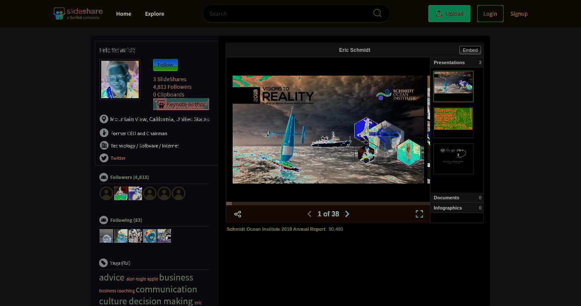The image size is (581, 306).
Task: Select the 'business coaching' tag
Action: pos(117,291)
